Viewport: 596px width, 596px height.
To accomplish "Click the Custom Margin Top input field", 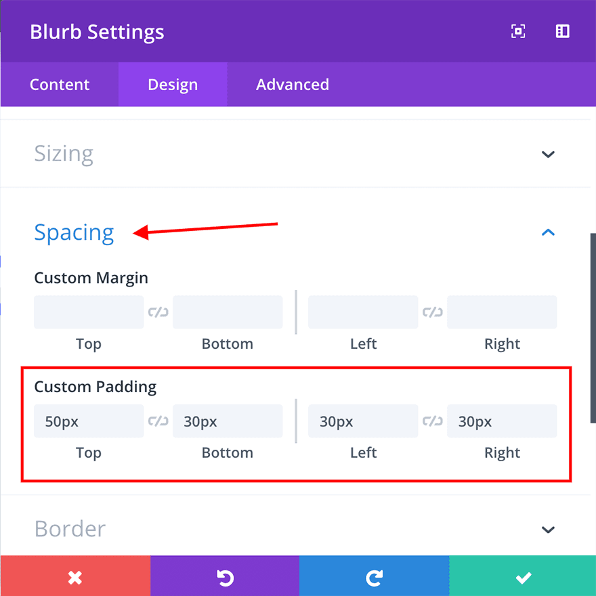I will click(89, 312).
